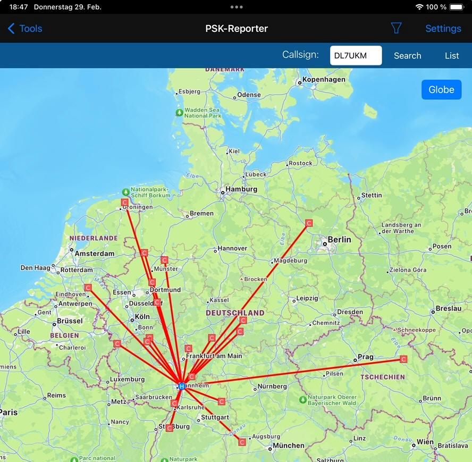Tap the Search button
The image size is (472, 462).
coord(407,56)
